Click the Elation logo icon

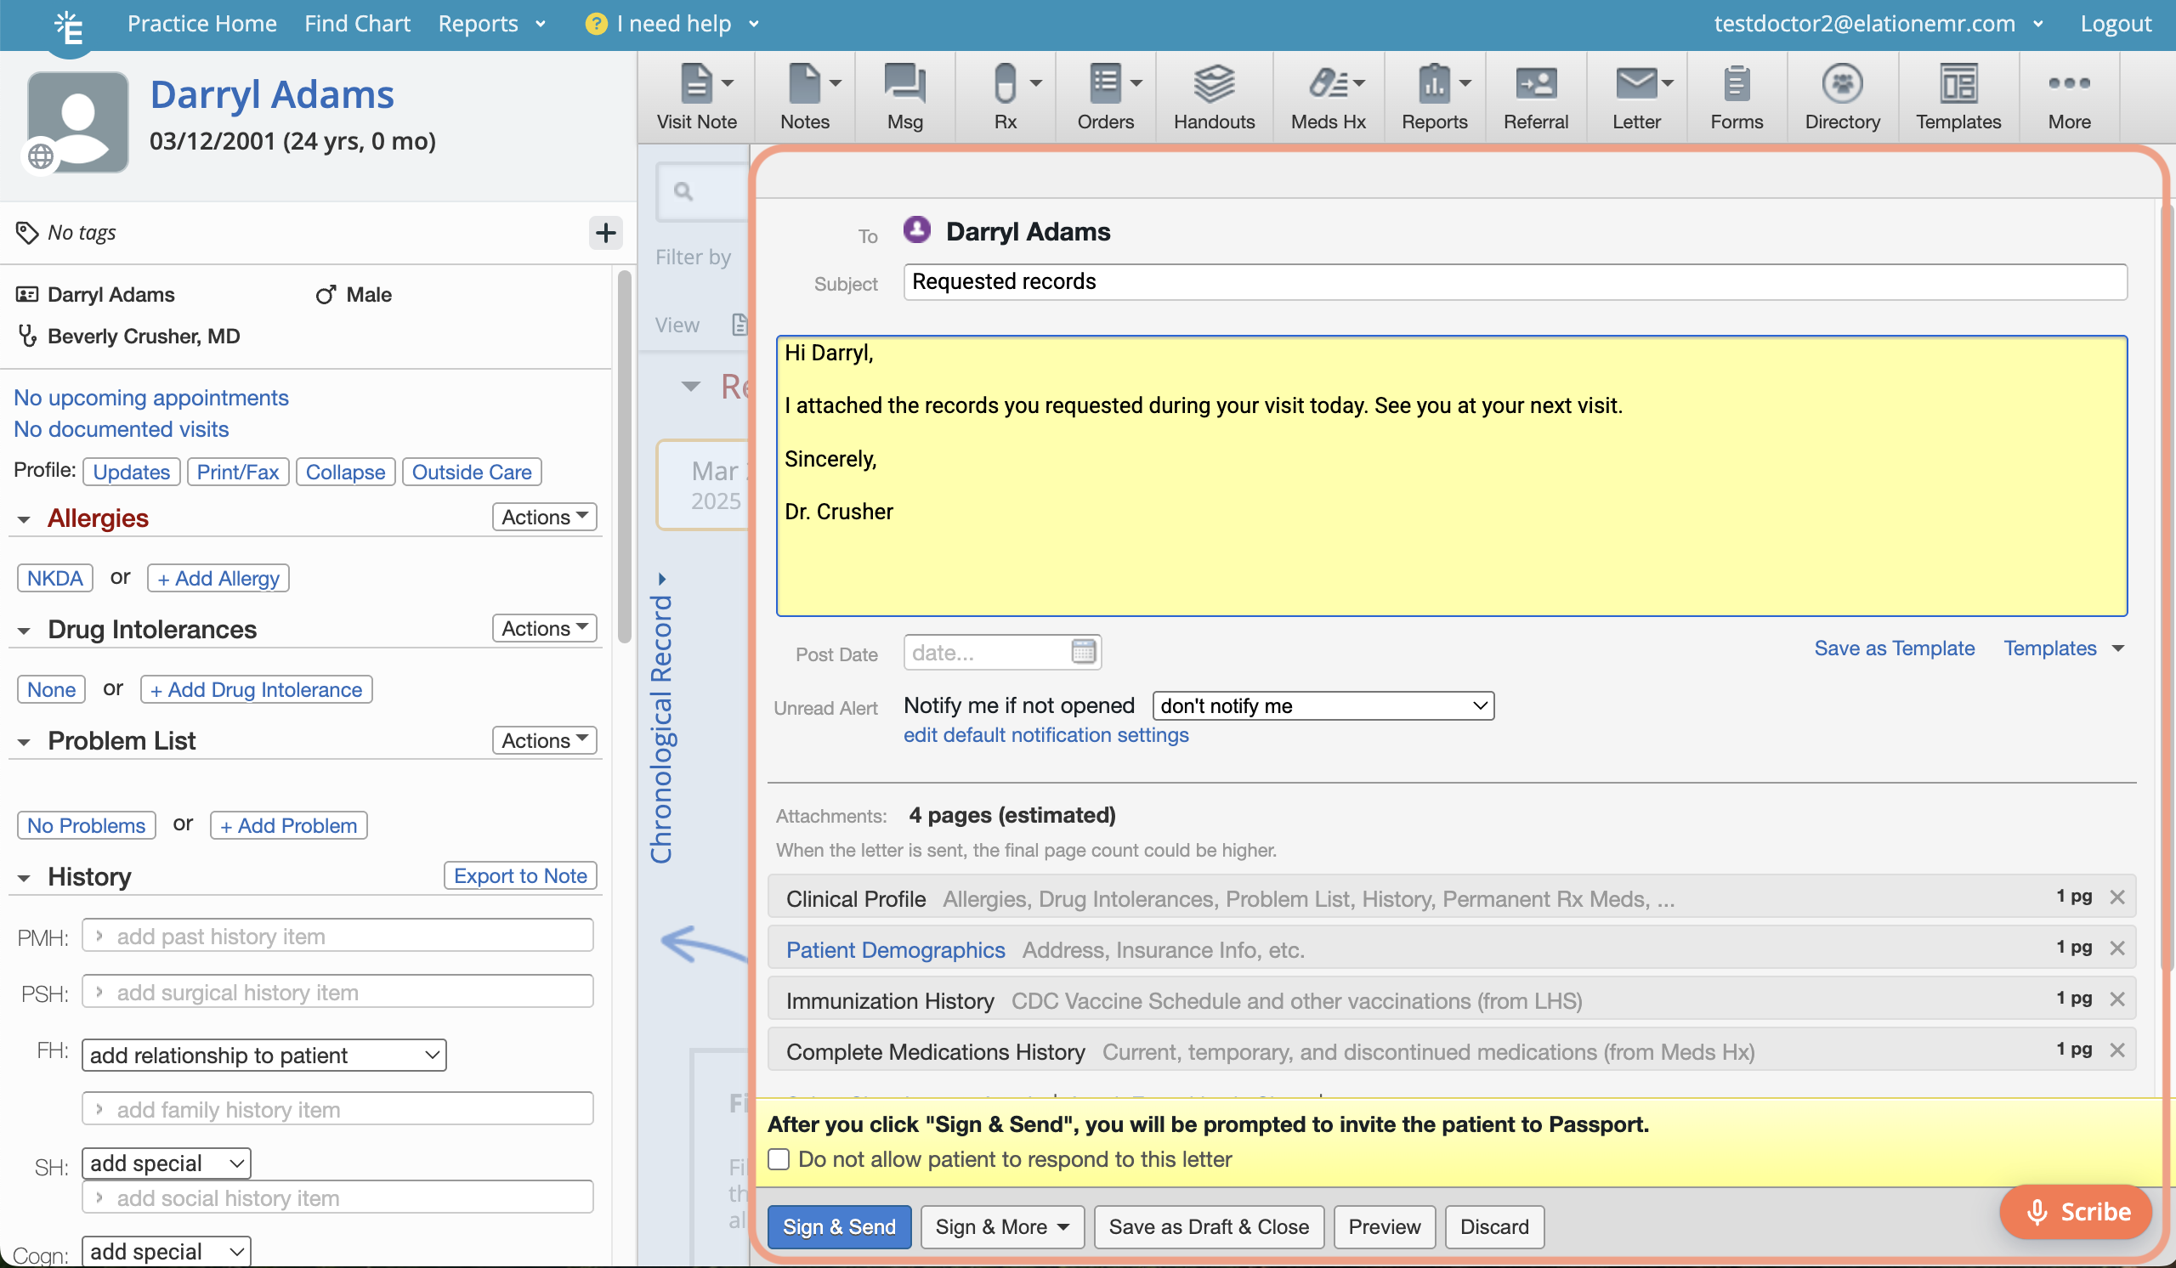68,28
